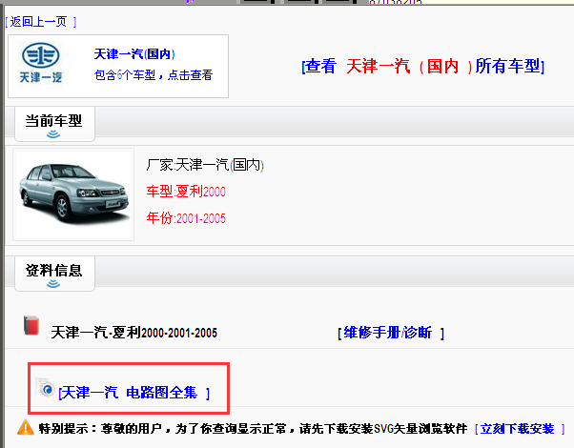Viewport: 574px width, 448px height.
Task: Click the 天津一汽-夏利2000-2001-2005 title
Action: (x=134, y=333)
